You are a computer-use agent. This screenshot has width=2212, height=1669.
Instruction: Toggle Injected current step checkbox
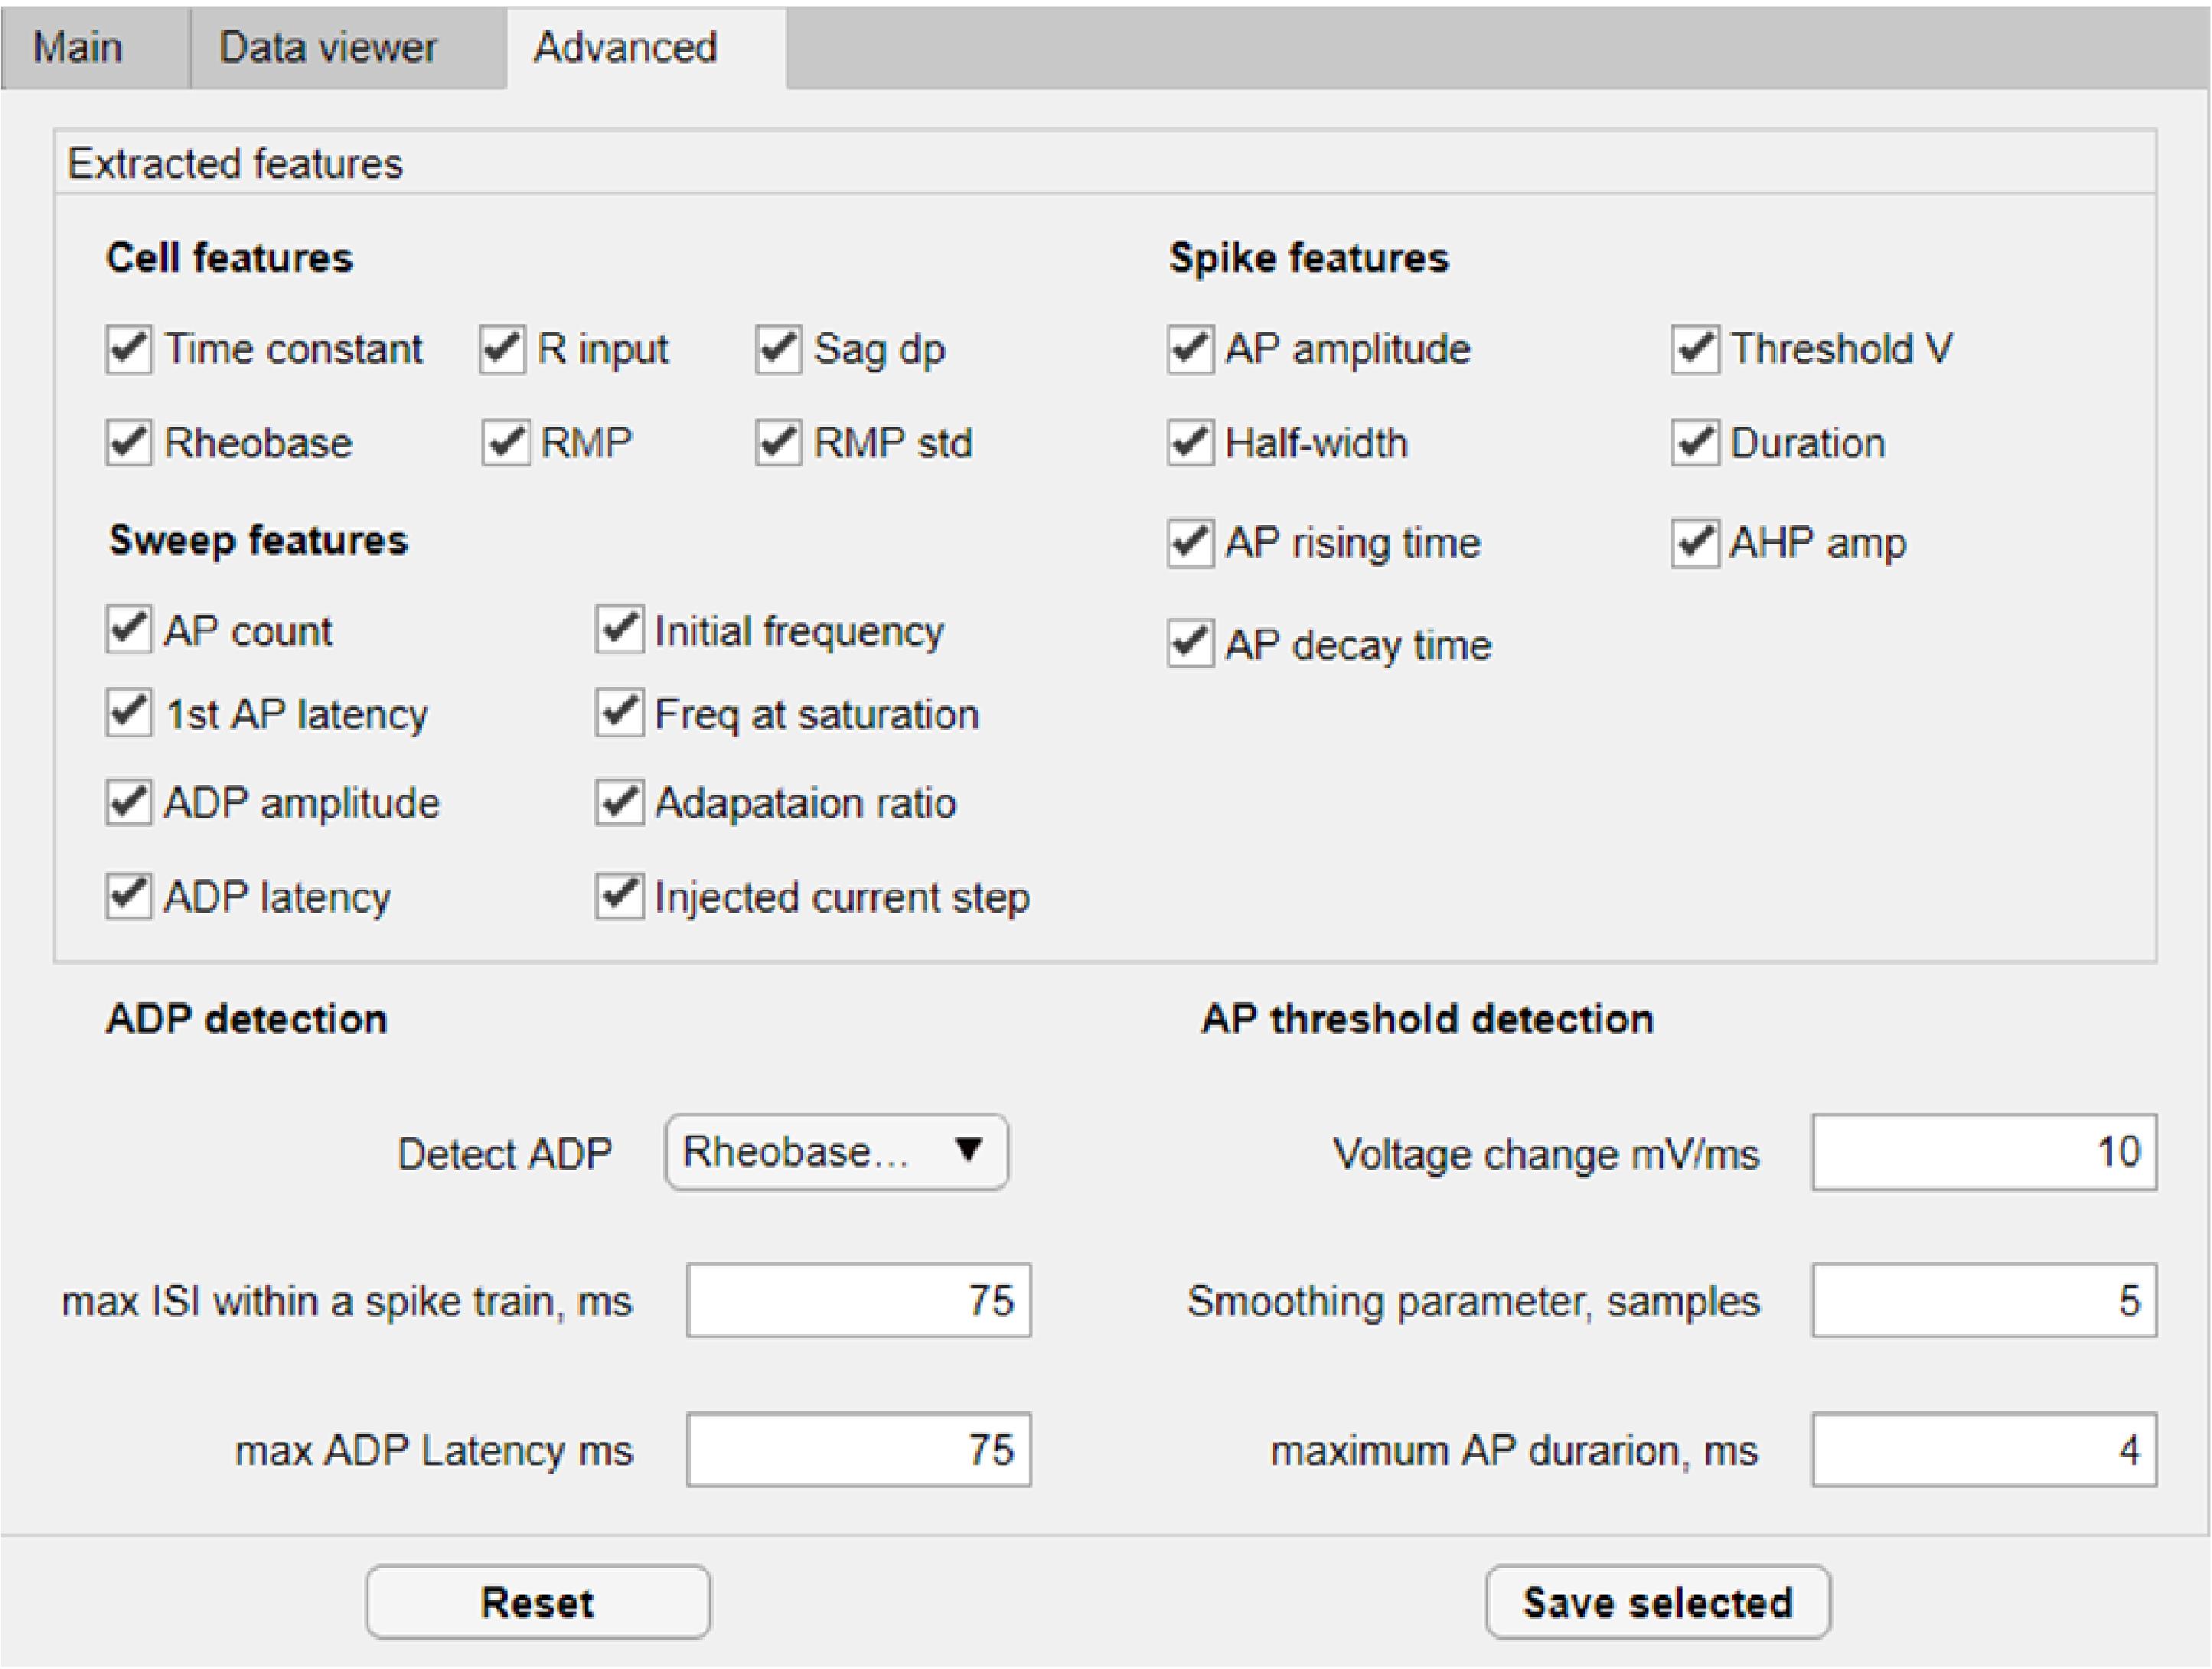[x=619, y=896]
